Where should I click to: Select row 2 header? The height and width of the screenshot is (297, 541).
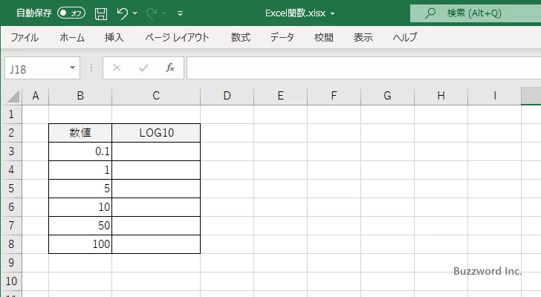tap(11, 133)
